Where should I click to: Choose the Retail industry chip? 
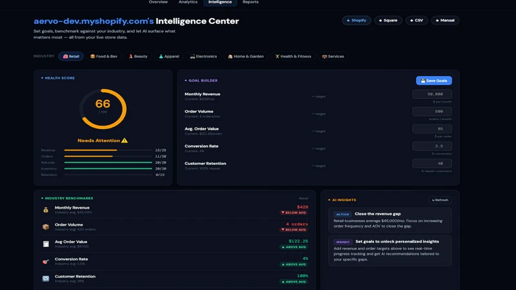tap(71, 56)
